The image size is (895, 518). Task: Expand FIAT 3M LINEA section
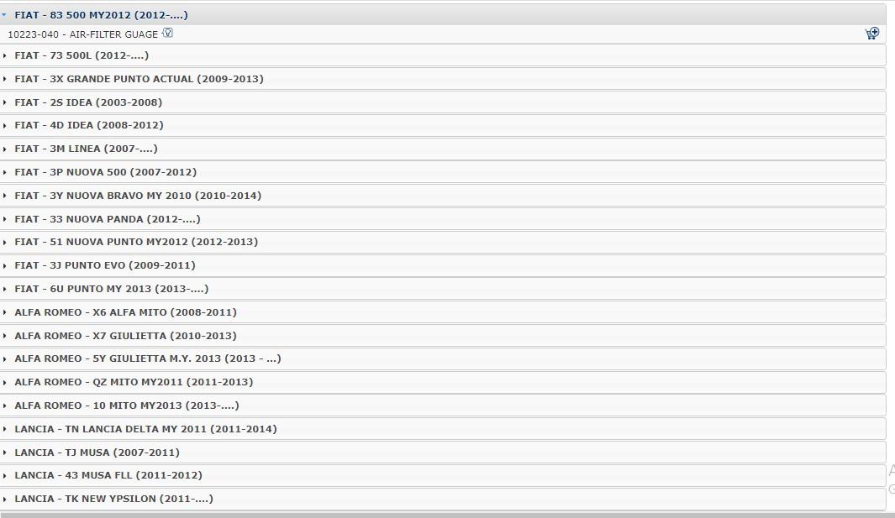[x=443, y=149]
